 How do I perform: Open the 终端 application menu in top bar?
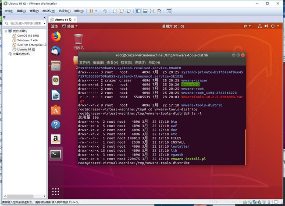(x=70, y=26)
